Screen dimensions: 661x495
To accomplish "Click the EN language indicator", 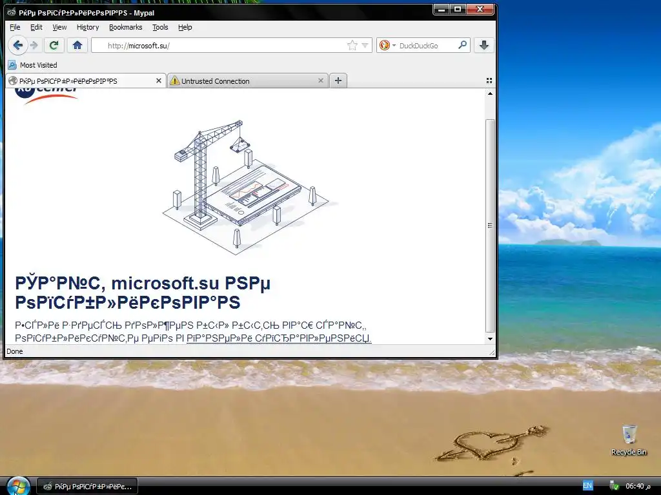I will (587, 486).
